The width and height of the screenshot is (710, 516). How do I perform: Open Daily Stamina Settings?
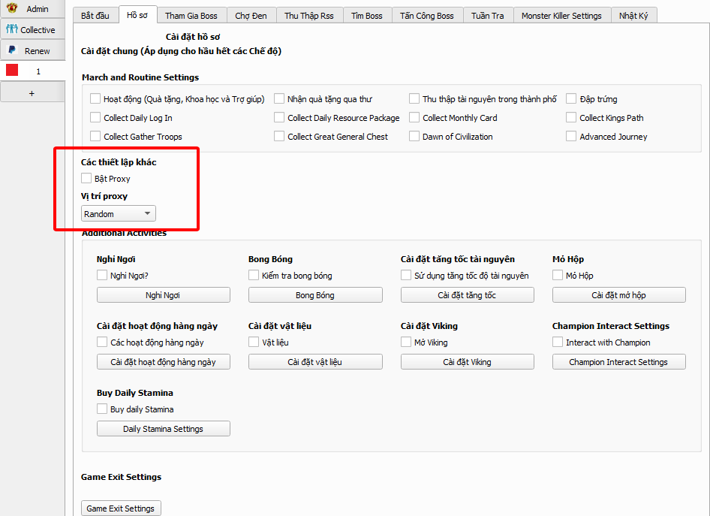pyautogui.click(x=163, y=429)
